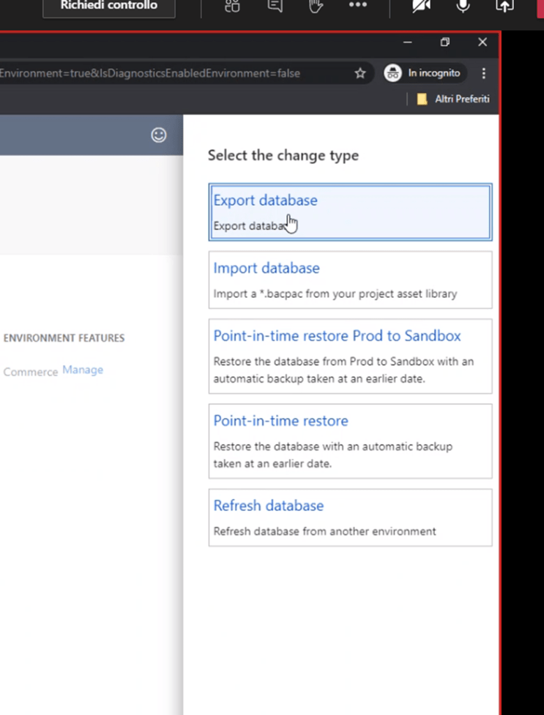Screen dimensions: 544x715
Task: Open the Teams meeting chat icon
Action: coord(274,6)
